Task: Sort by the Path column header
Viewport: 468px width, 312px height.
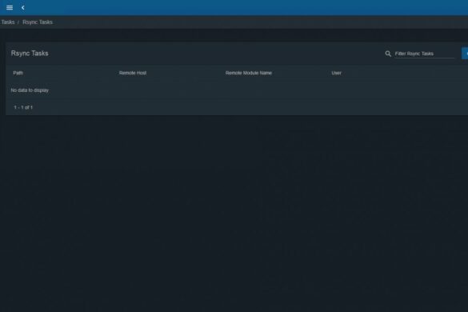Action: pyautogui.click(x=18, y=73)
